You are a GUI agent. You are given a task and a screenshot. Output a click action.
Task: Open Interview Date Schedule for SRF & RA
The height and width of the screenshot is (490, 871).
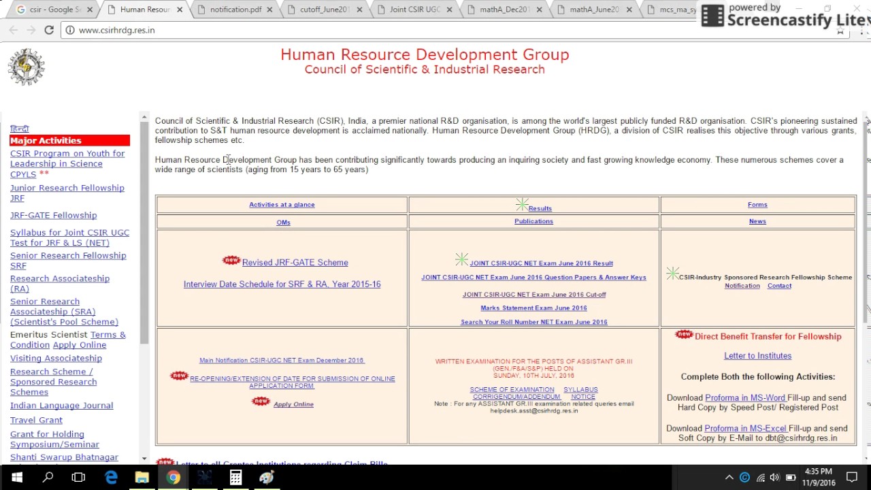point(282,284)
